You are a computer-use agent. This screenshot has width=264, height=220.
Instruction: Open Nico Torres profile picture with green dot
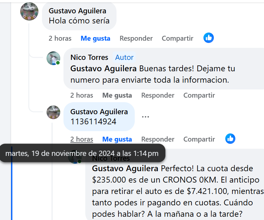pos(53,58)
